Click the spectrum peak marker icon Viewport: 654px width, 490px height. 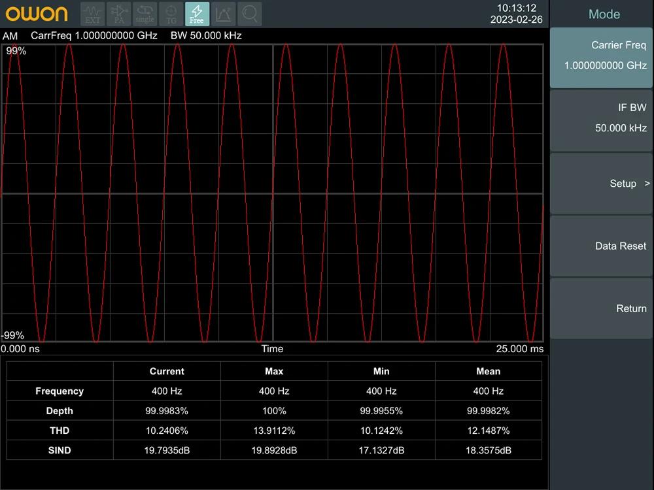[223, 14]
